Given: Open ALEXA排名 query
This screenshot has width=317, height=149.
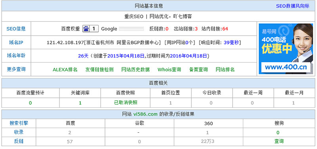Looking at the screenshot, I should click(65, 70).
